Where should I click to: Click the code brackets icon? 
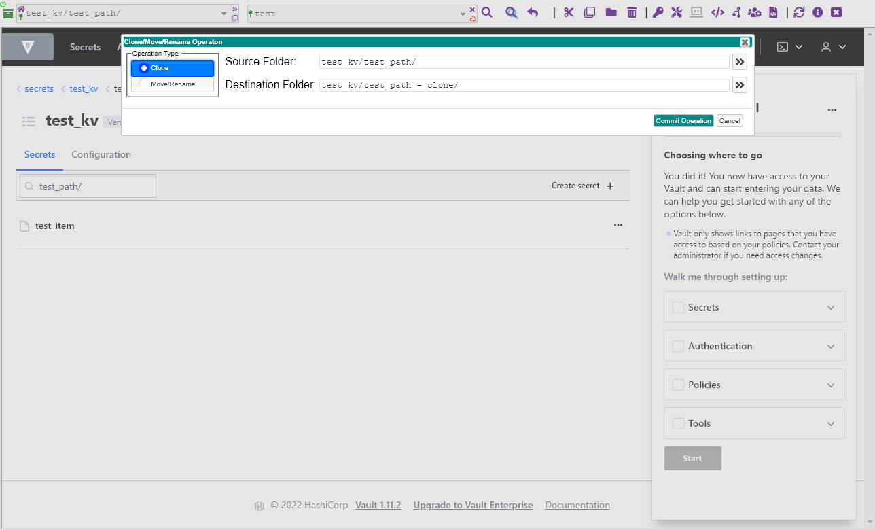point(717,12)
